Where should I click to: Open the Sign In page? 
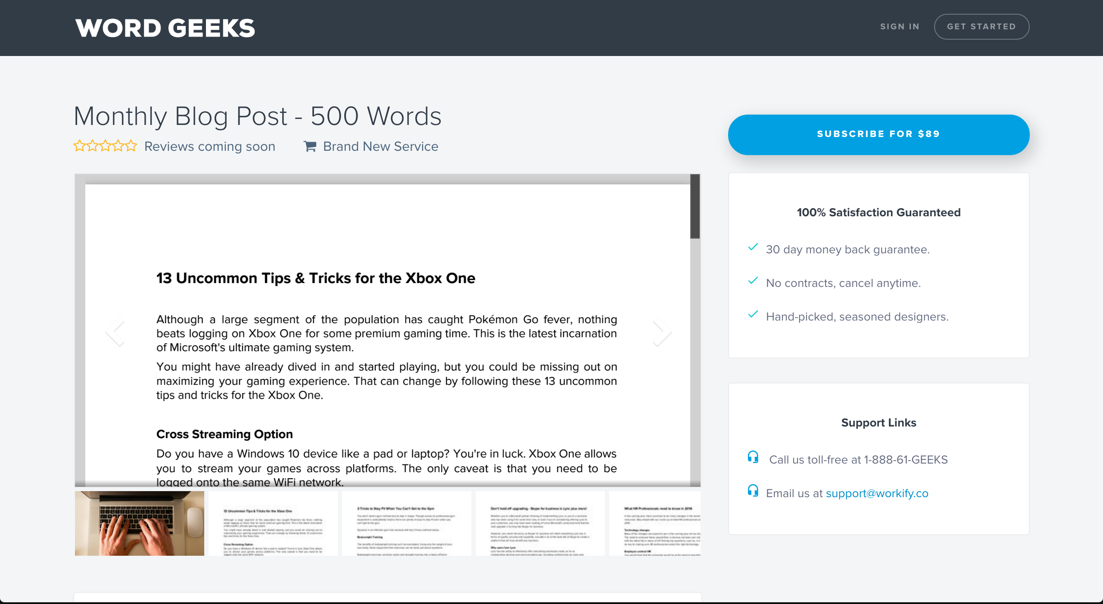(900, 27)
